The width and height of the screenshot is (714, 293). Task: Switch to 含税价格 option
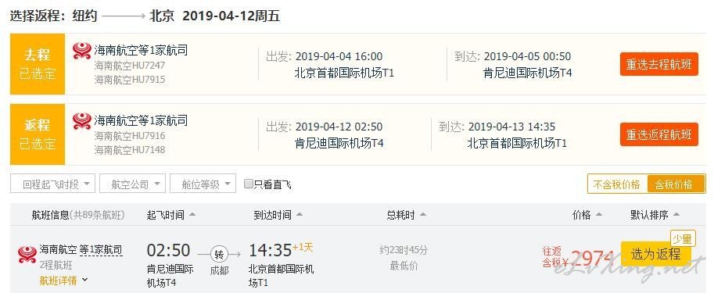pos(676,184)
